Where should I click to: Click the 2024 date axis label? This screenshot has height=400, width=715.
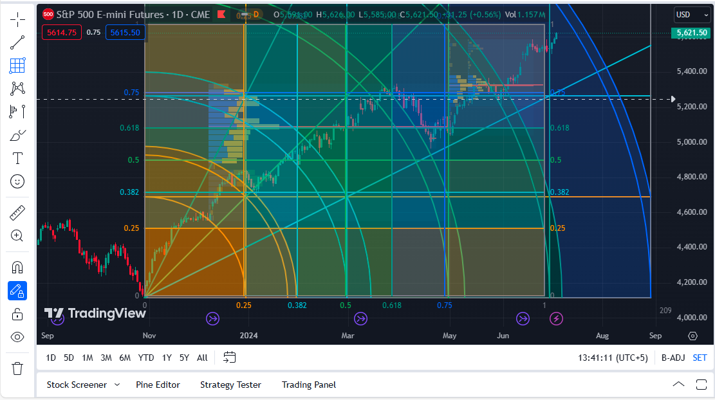click(249, 336)
